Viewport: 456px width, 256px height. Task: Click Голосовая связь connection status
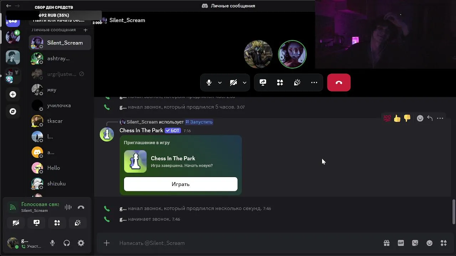40,204
